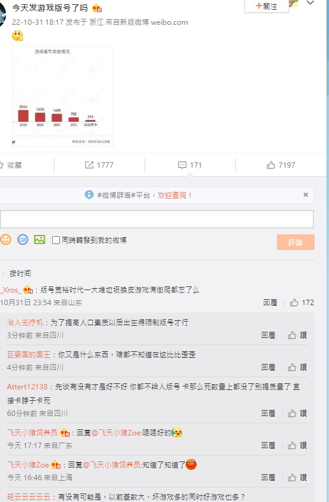Click the +關注 follow button
Screen dimensions: 329x502
pyautogui.click(x=266, y=6)
